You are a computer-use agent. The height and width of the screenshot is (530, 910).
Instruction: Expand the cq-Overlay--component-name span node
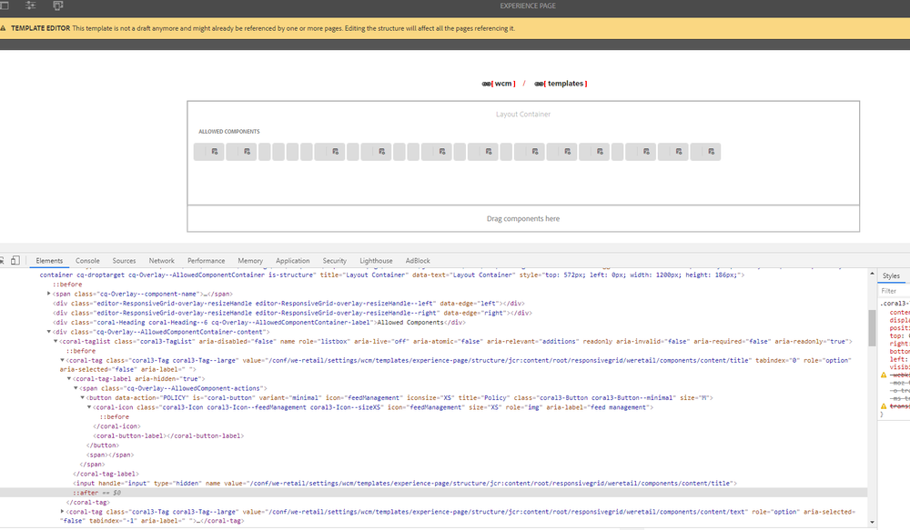pos(49,294)
